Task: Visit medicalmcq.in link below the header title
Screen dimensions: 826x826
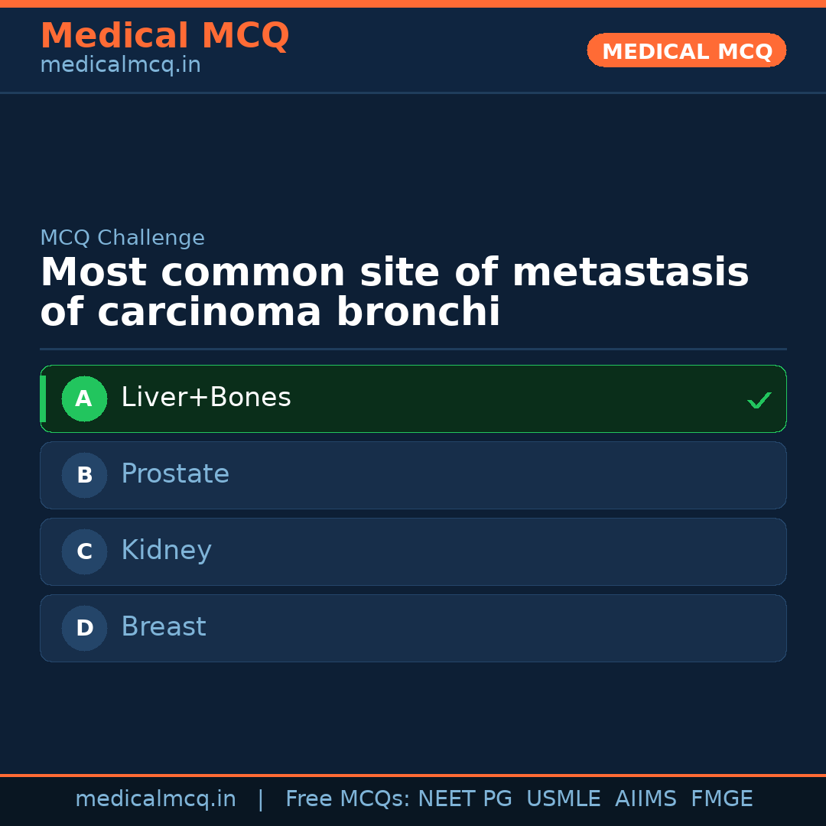Action: pyautogui.click(x=120, y=65)
